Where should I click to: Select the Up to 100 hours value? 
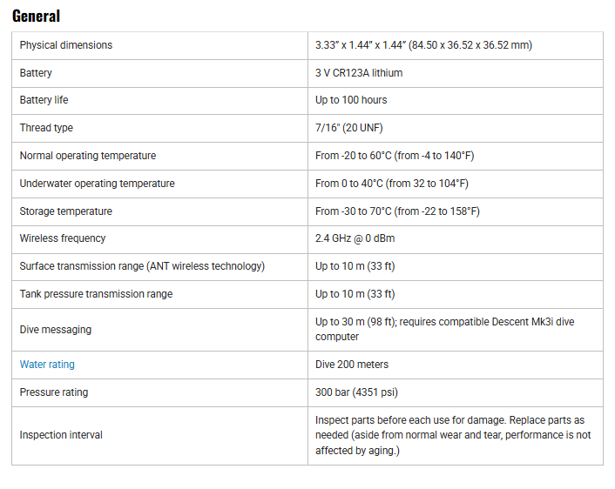click(351, 100)
